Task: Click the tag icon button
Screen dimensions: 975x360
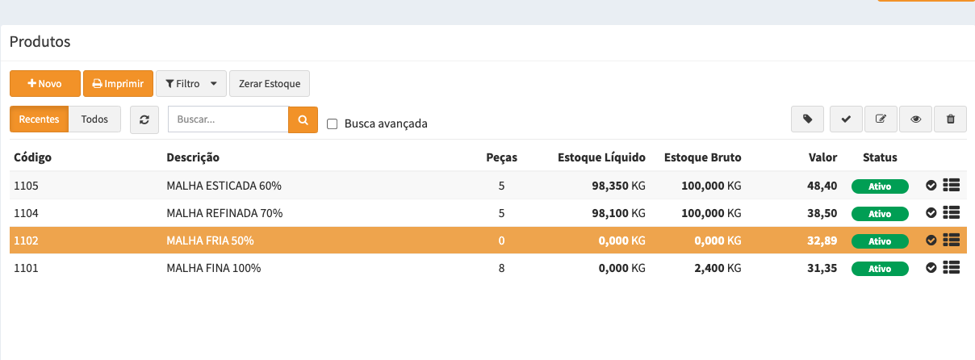Action: [808, 119]
